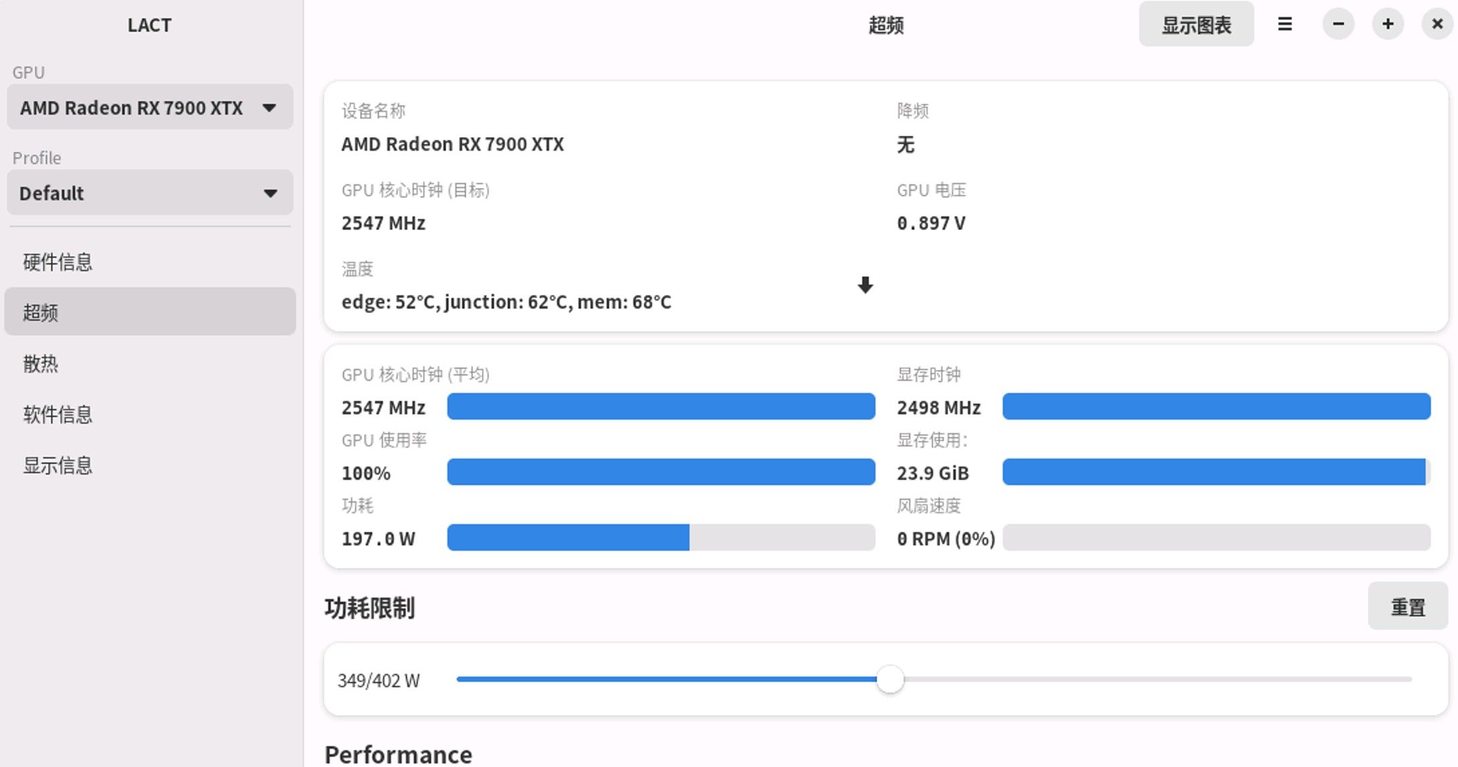Click the device name 'AMD Radeon RX 7900 XTX' in info card
This screenshot has width=1458, height=767.
tap(453, 145)
